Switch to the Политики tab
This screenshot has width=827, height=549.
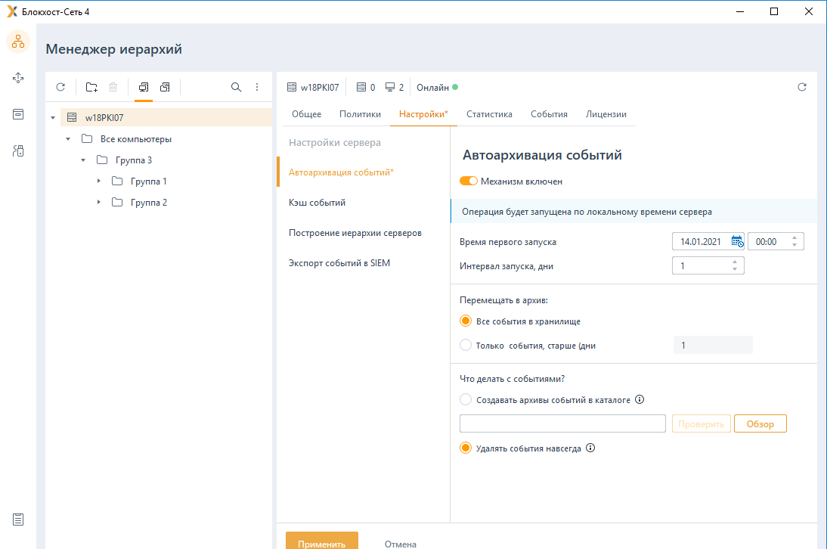coord(360,114)
